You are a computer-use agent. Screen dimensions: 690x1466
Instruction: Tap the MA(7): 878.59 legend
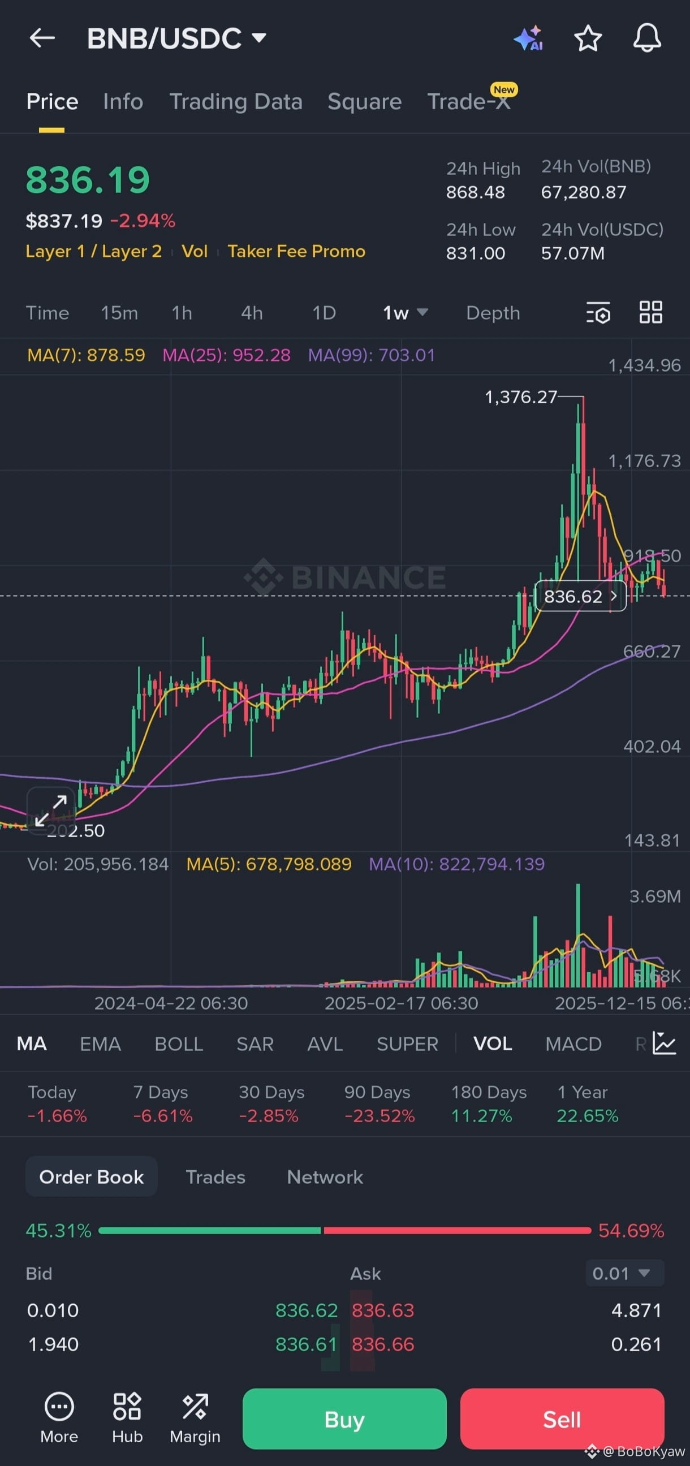click(x=86, y=355)
